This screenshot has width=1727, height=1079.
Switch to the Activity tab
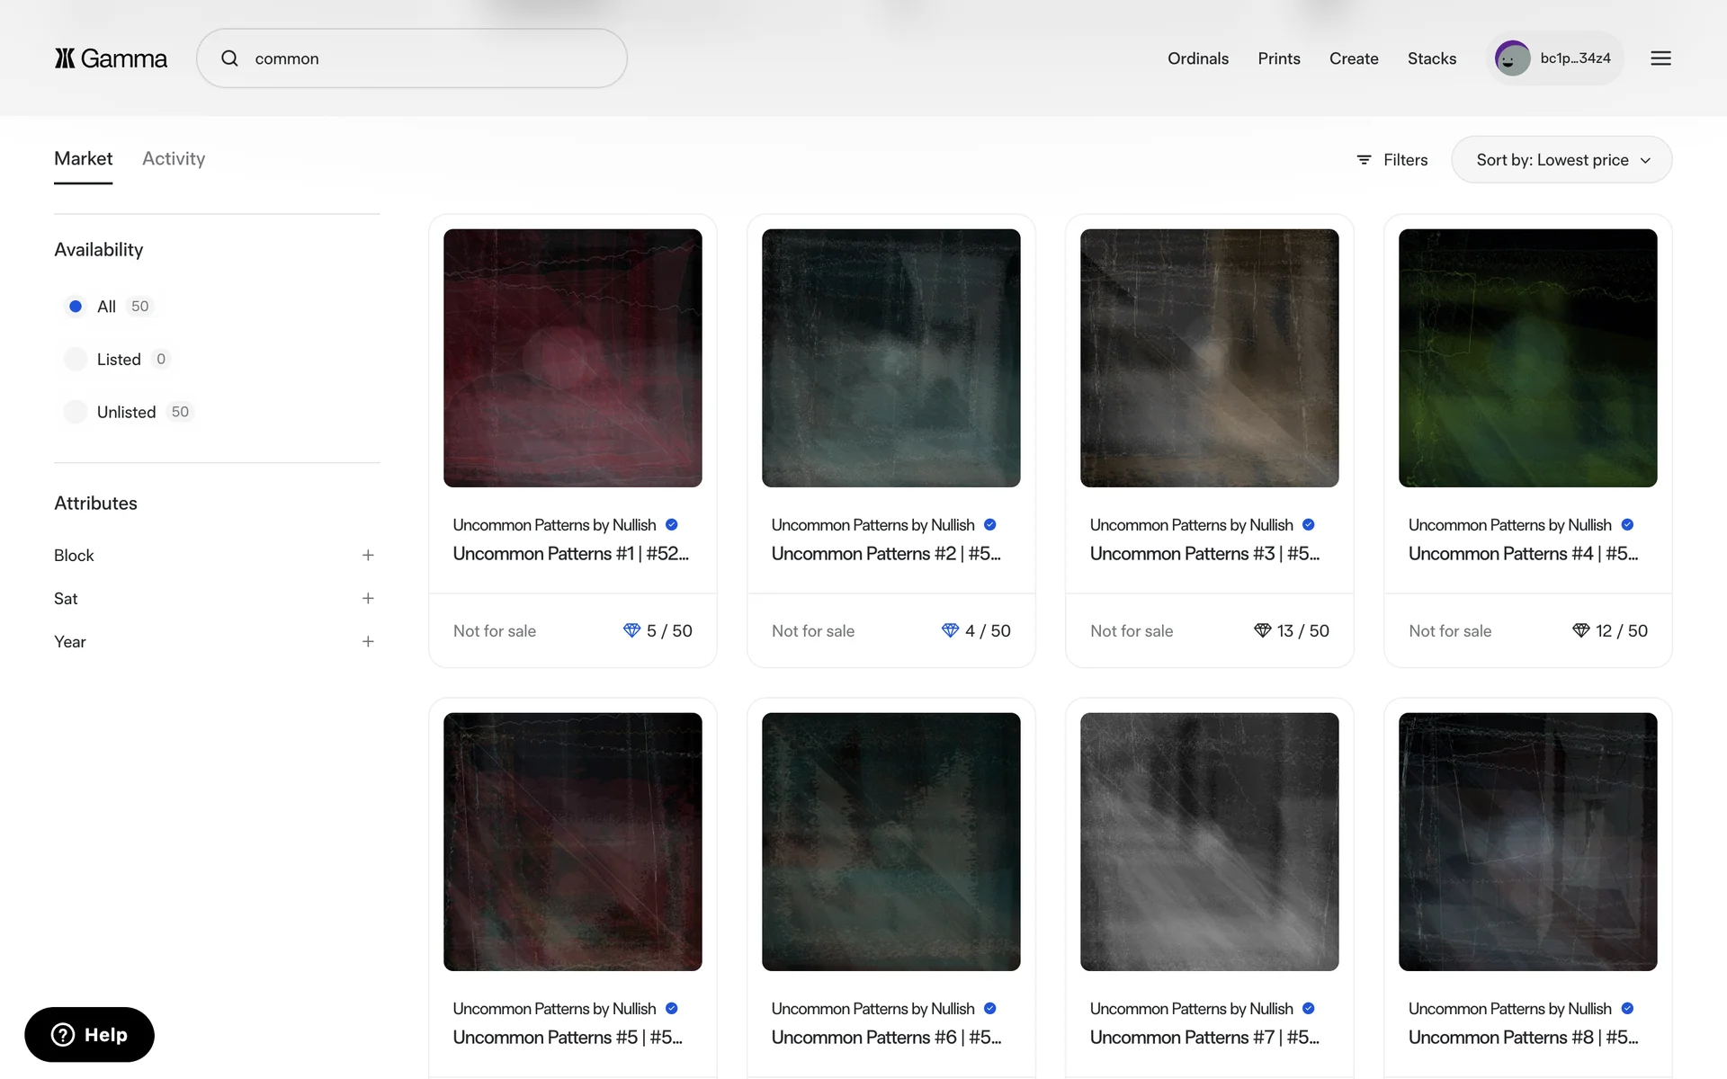(174, 159)
